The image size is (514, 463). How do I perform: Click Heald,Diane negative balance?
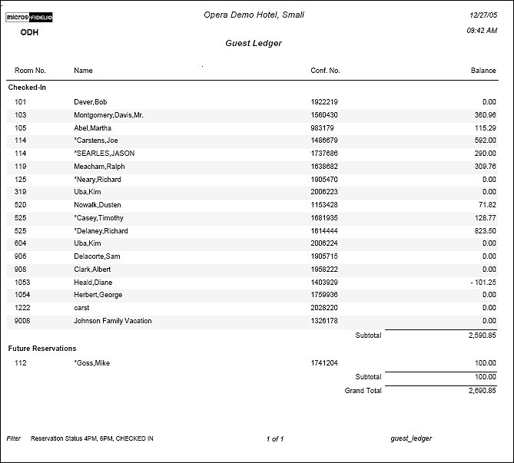[481, 283]
